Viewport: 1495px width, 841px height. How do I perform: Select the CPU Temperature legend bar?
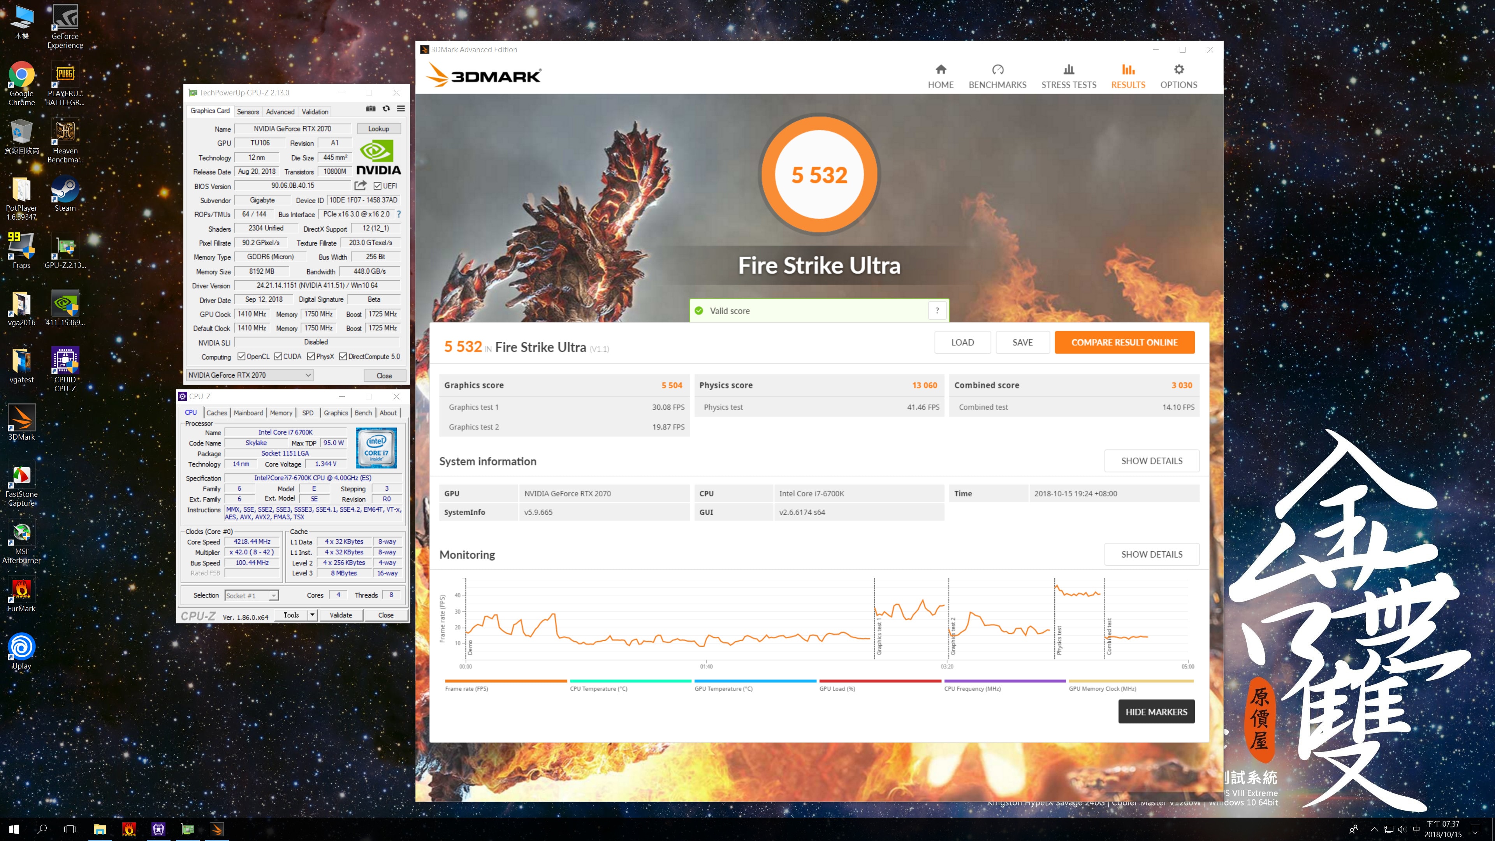pyautogui.click(x=630, y=681)
